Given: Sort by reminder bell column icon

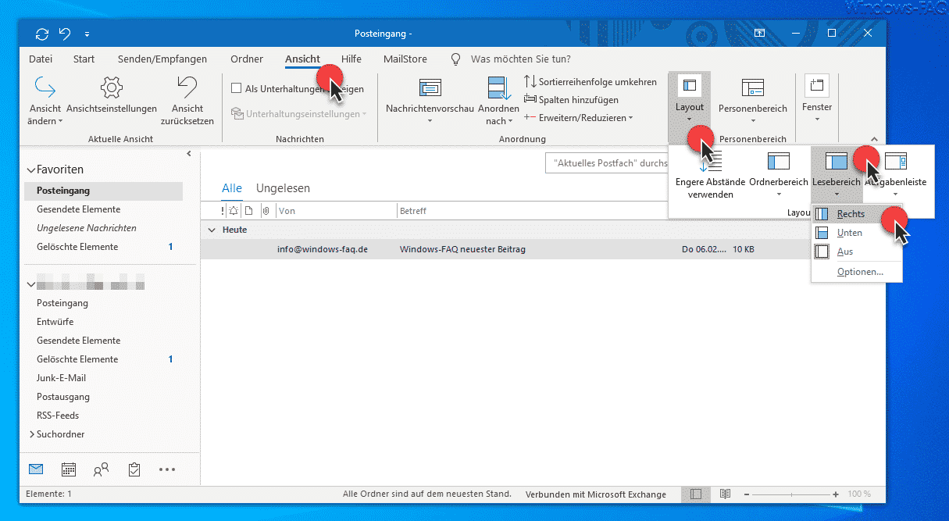Looking at the screenshot, I should (234, 211).
